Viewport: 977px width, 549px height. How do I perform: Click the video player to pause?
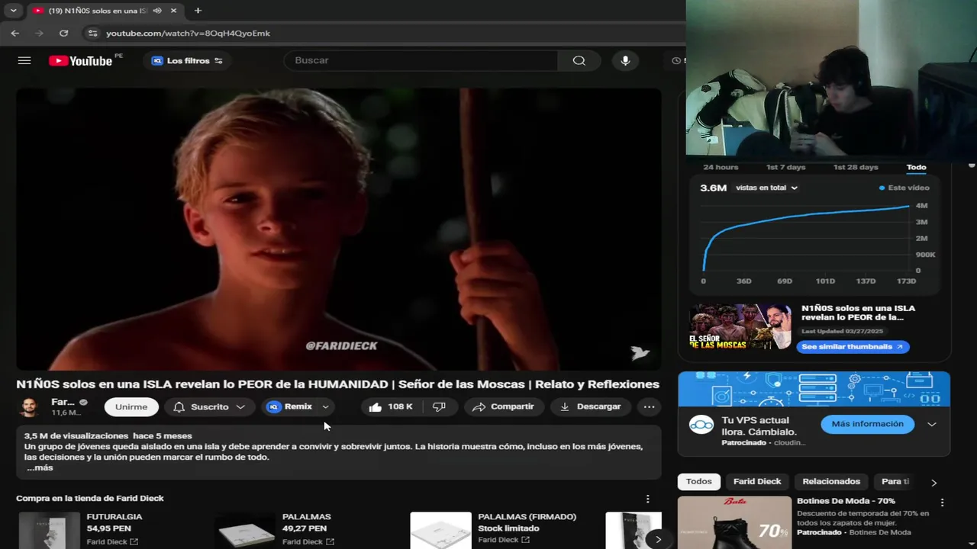pyautogui.click(x=339, y=229)
